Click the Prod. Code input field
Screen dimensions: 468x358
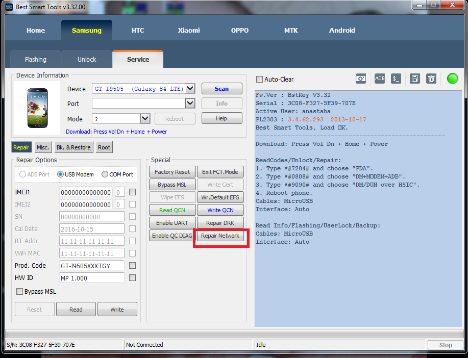tap(92, 266)
